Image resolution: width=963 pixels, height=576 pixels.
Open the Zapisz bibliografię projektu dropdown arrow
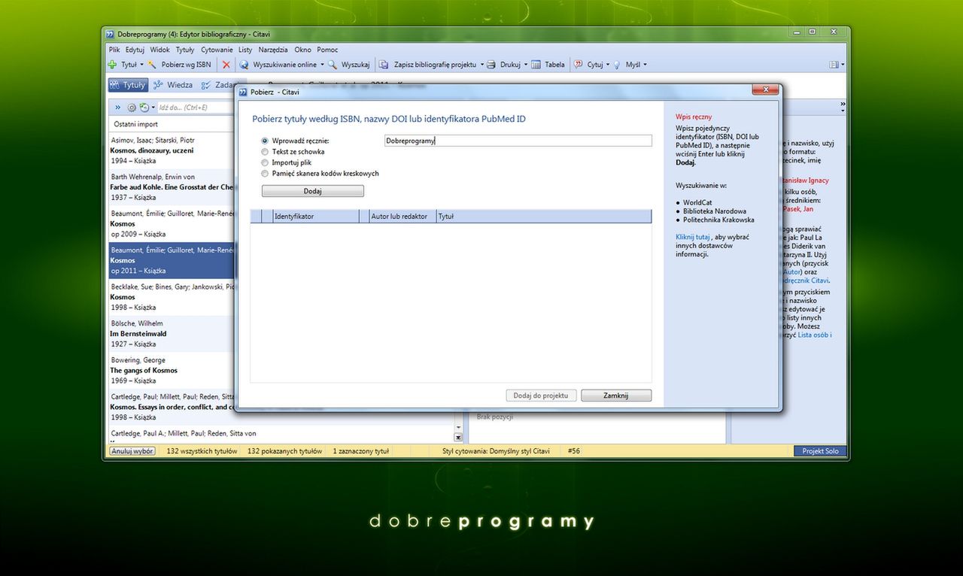(x=481, y=65)
